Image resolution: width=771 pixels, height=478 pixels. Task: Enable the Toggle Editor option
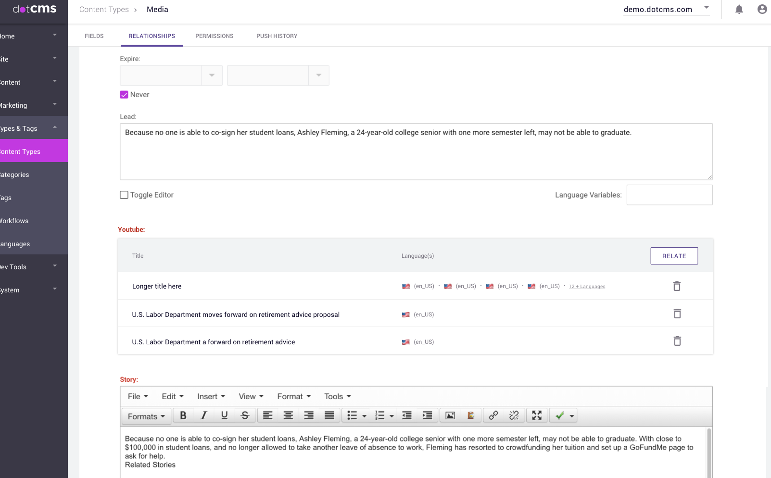pos(124,195)
